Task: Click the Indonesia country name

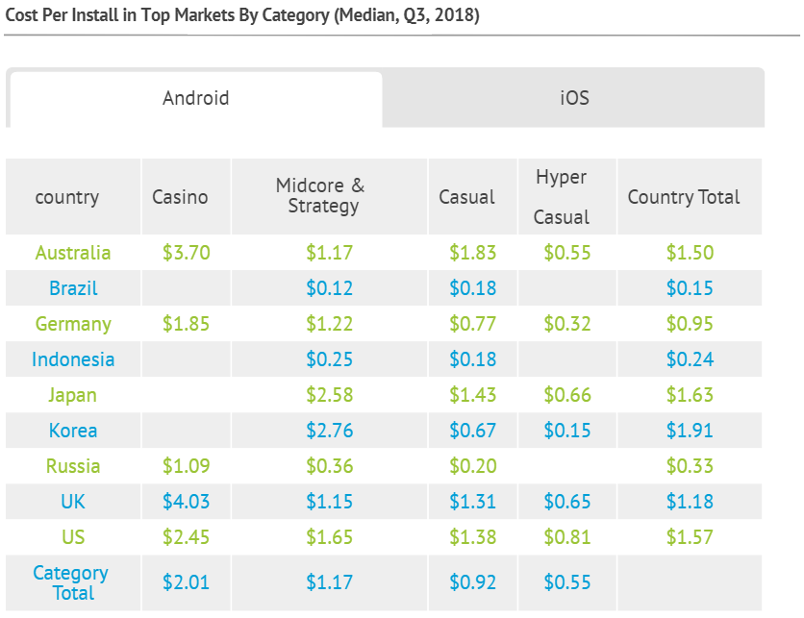Action: coord(73,359)
